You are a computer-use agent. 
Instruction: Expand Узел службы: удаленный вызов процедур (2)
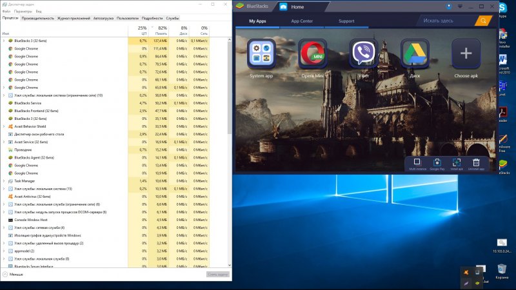[x=4, y=244]
